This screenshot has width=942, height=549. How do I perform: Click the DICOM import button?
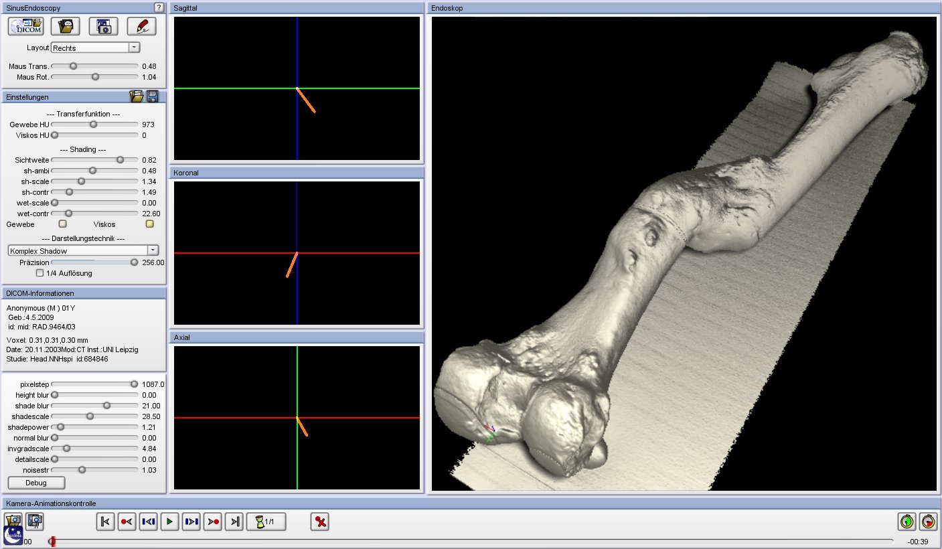point(27,27)
